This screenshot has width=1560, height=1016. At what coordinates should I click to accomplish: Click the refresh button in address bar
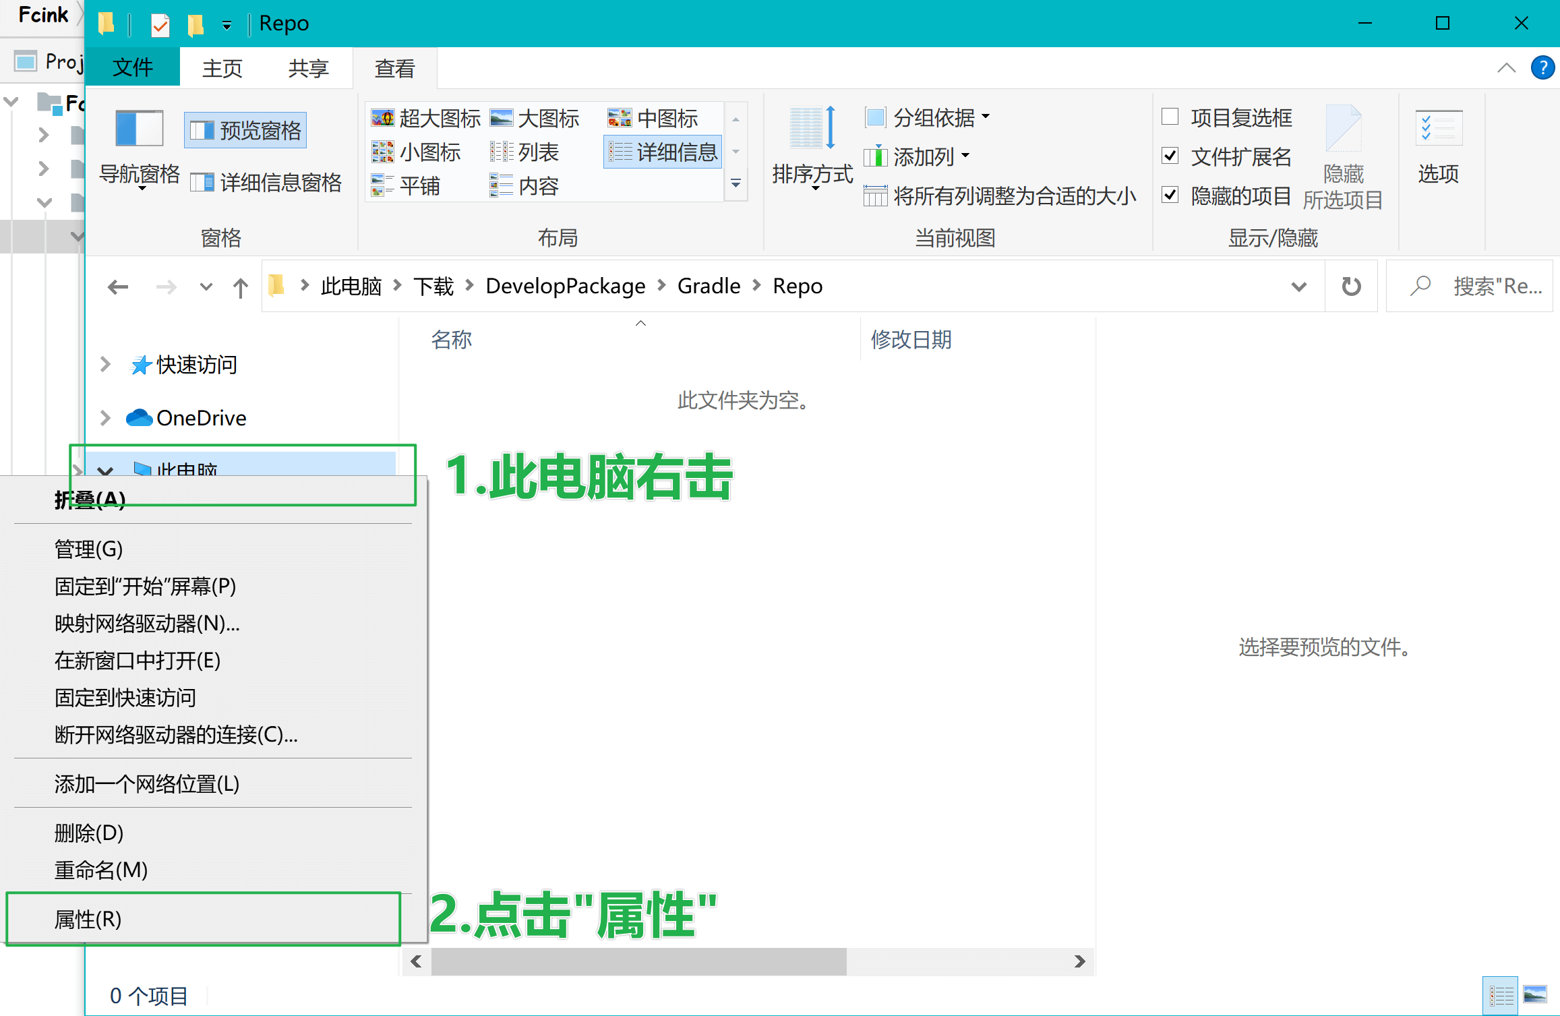(x=1351, y=287)
